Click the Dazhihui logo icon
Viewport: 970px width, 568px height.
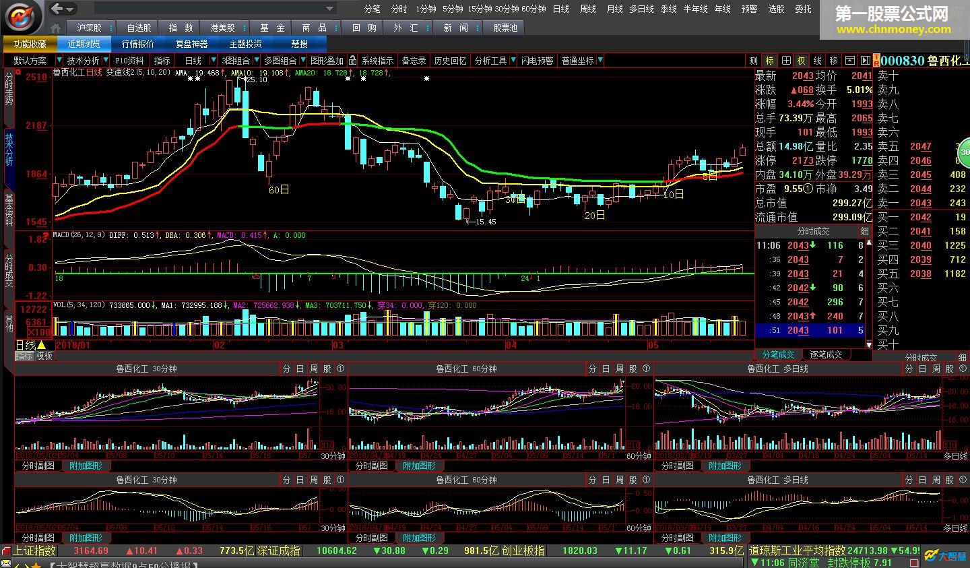pyautogui.click(x=22, y=16)
